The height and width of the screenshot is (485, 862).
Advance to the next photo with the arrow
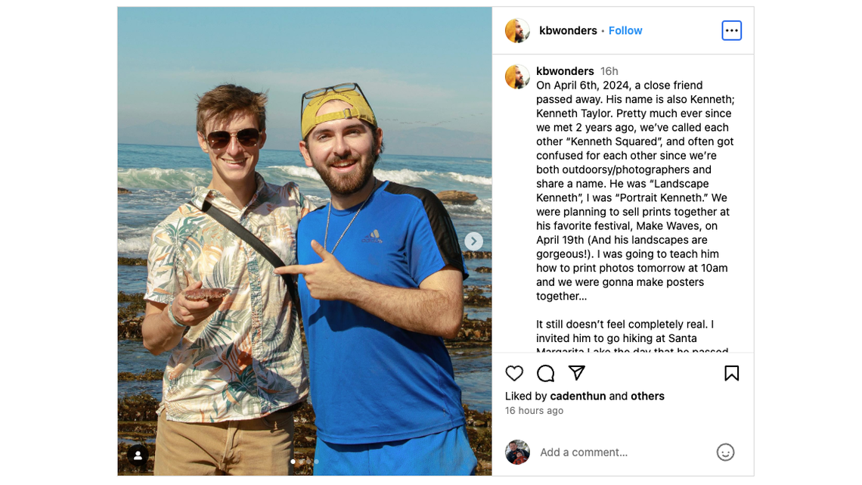pos(473,241)
